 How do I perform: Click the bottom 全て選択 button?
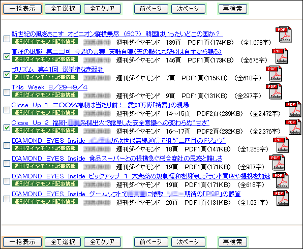pyautogui.click(x=63, y=242)
